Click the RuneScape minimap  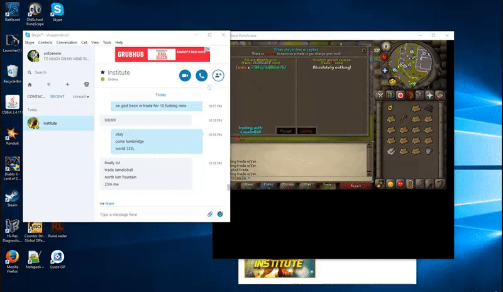pyautogui.click(x=411, y=65)
